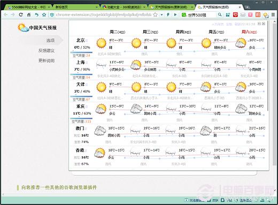Click the 澳门 city name
This screenshot has height=205, width=278.
[80, 128]
